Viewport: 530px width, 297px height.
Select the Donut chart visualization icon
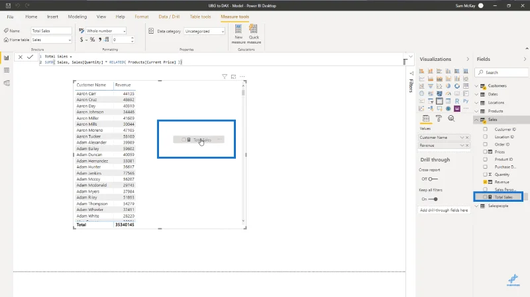(457, 86)
